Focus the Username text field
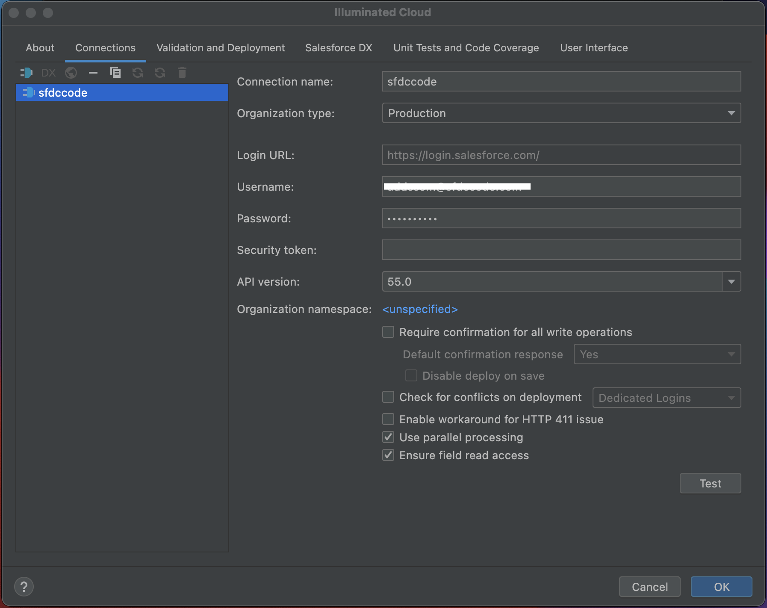 [x=561, y=186]
